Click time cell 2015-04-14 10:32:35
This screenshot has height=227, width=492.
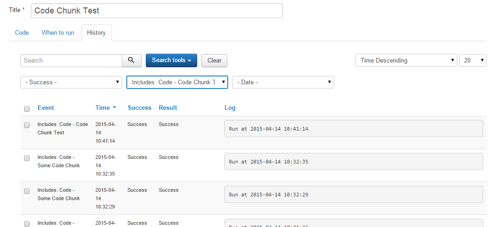point(106,165)
